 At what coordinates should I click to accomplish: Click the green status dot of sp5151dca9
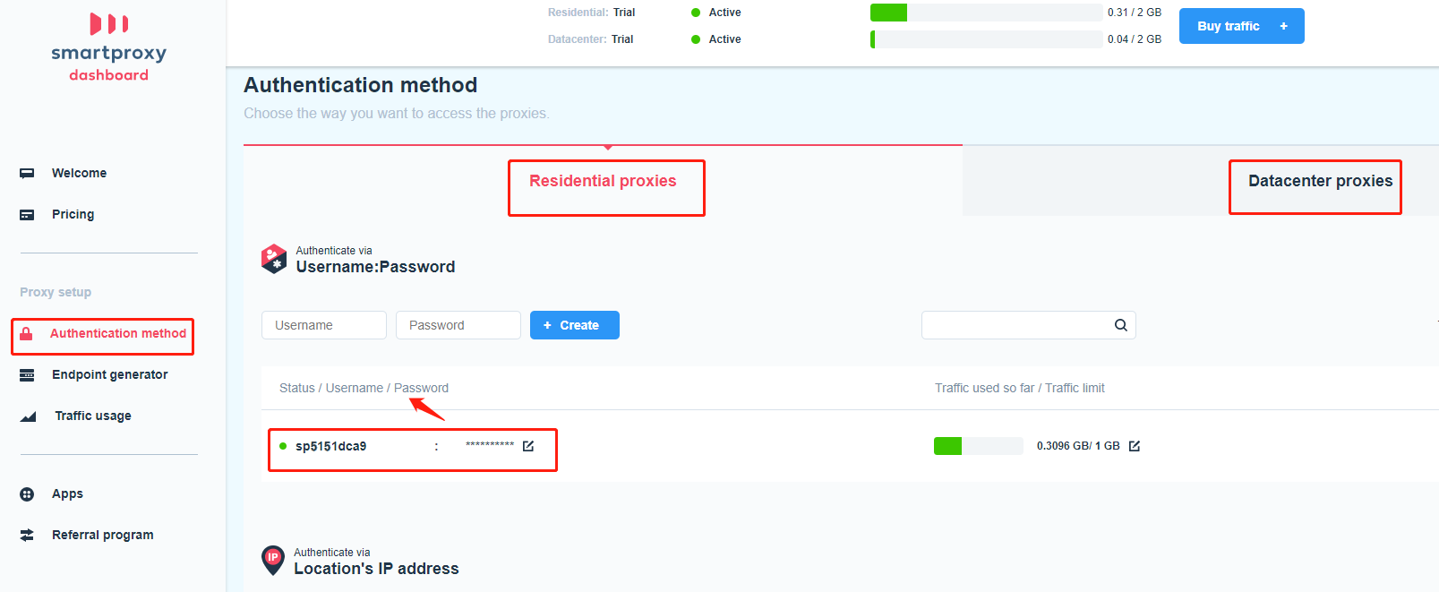pyautogui.click(x=283, y=446)
